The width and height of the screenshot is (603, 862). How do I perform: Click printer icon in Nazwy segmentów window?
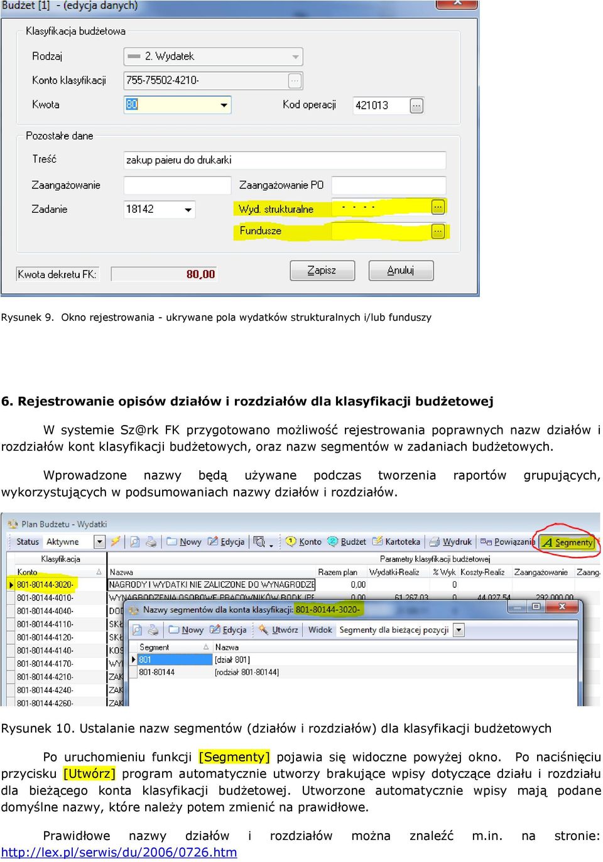154,630
